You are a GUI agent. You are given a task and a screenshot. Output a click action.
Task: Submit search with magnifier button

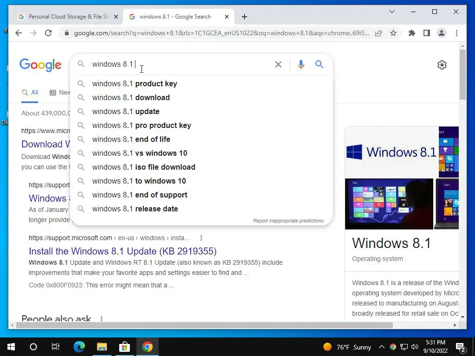click(319, 64)
